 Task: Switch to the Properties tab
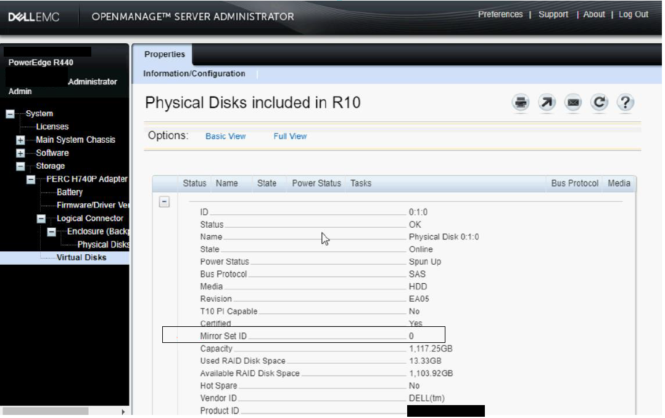point(164,54)
